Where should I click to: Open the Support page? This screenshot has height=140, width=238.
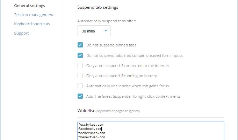[21, 33]
